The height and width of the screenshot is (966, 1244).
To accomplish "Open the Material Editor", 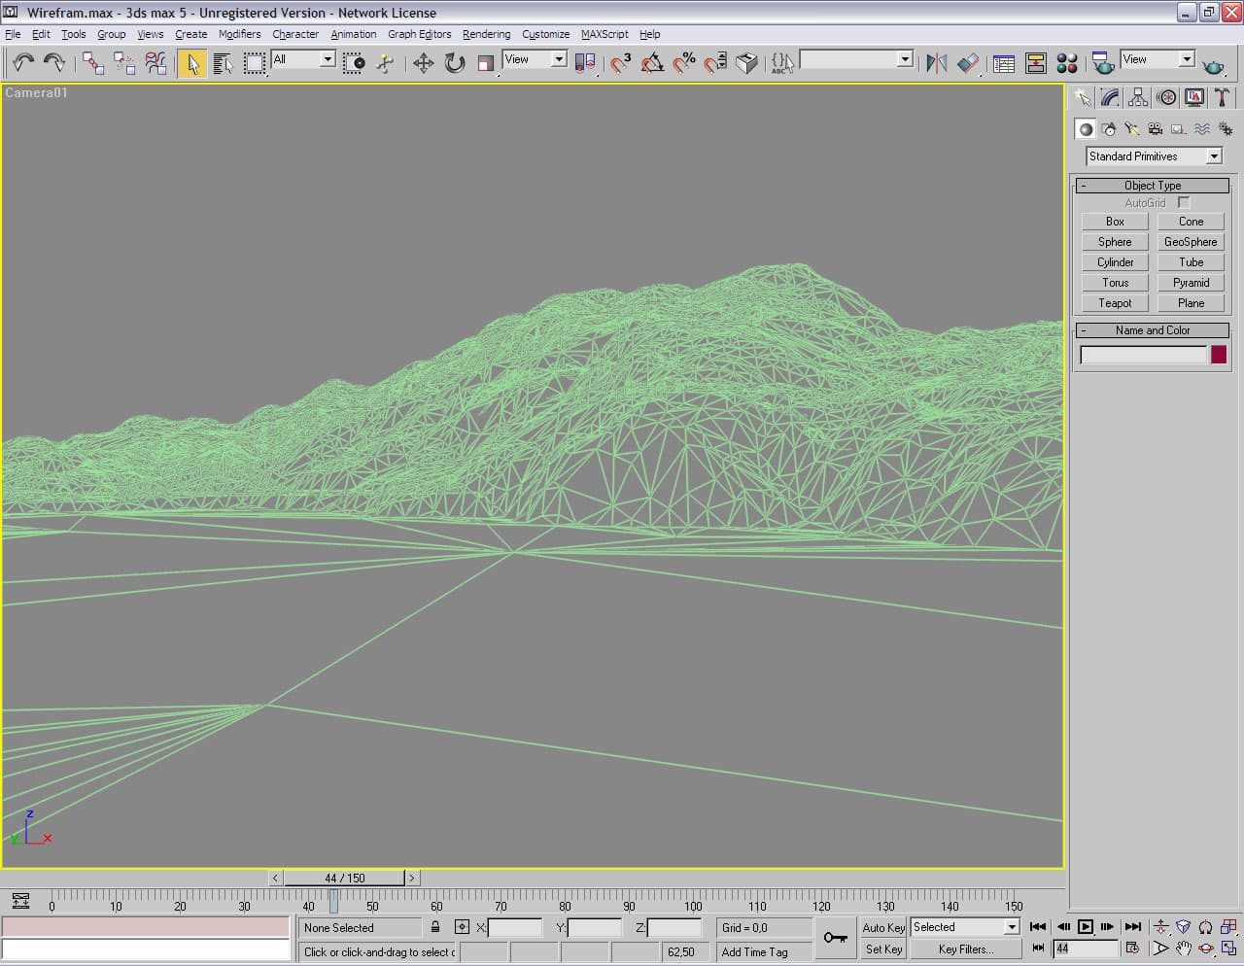I will 1066,63.
